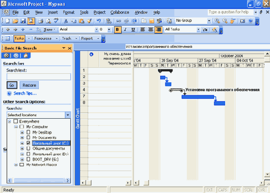Click the Report guide button
270x193 pixels.
point(87,38)
